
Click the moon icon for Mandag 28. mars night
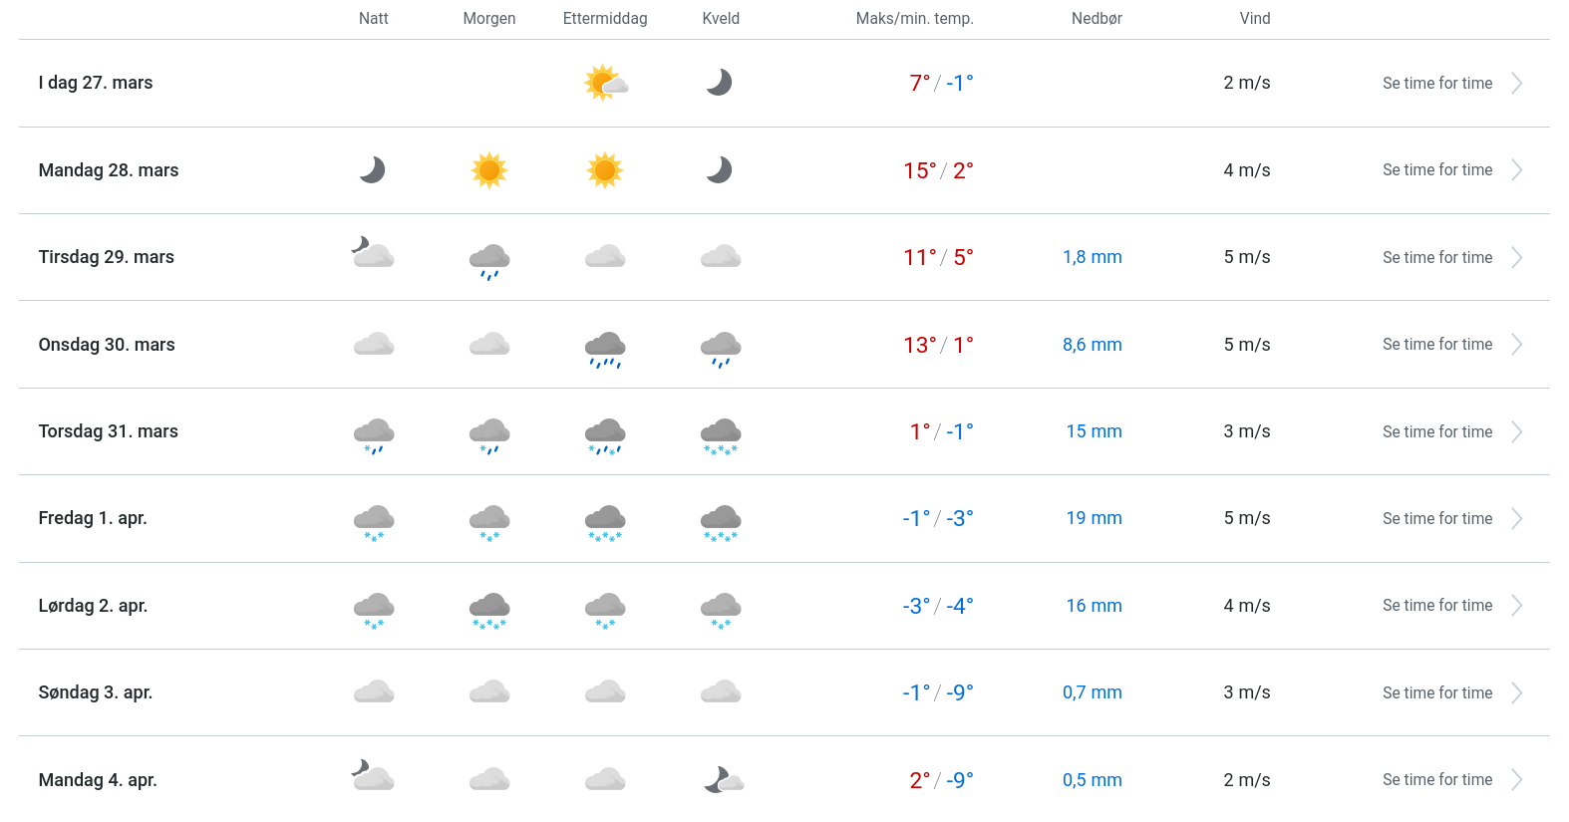click(x=373, y=170)
